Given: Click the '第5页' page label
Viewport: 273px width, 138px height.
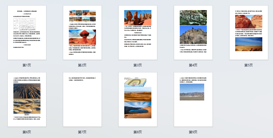Looking at the screenshot, I should (248, 65).
